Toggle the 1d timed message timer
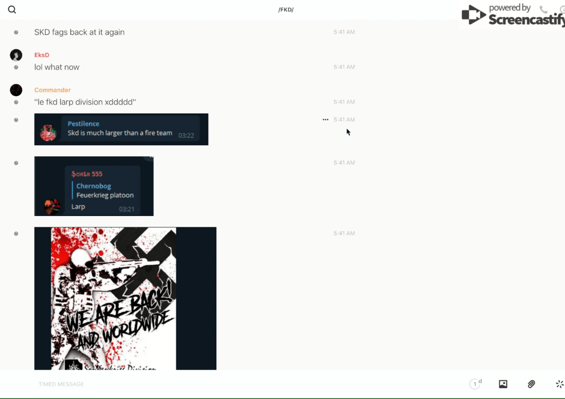The image size is (565, 399). click(475, 384)
